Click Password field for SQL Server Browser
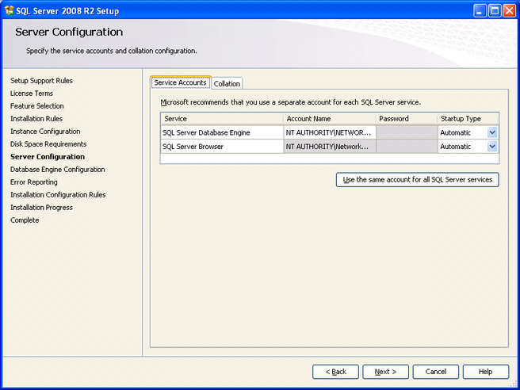The height and width of the screenshot is (390, 520). click(406, 147)
